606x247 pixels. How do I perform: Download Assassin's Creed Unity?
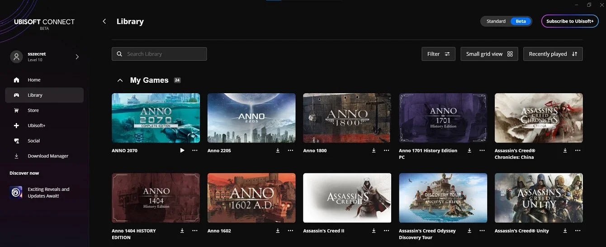click(x=565, y=230)
